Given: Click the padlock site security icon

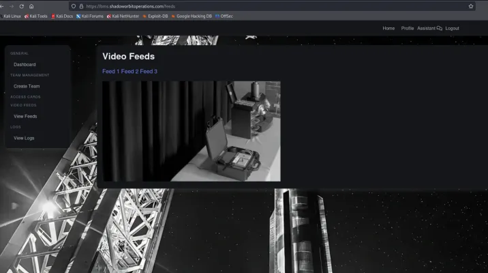Looking at the screenshot, I should pos(81,6).
